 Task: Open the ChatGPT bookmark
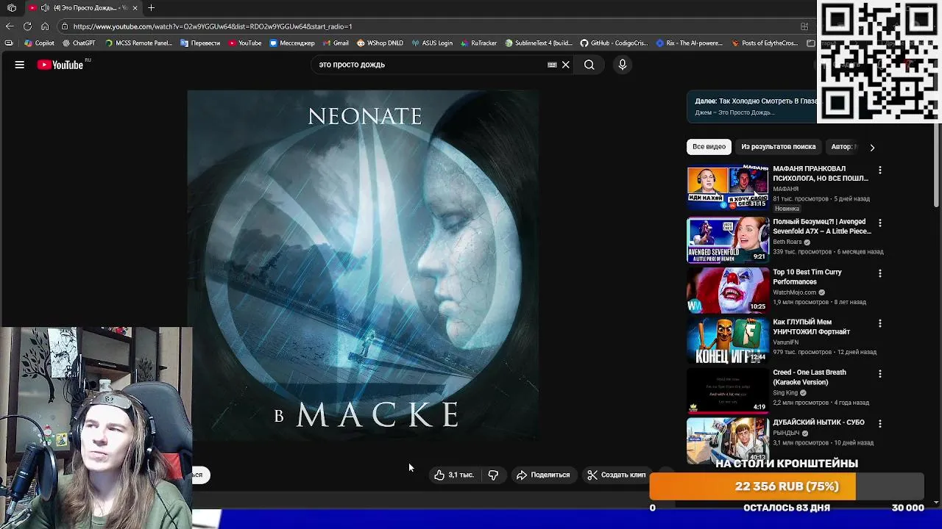click(79, 43)
